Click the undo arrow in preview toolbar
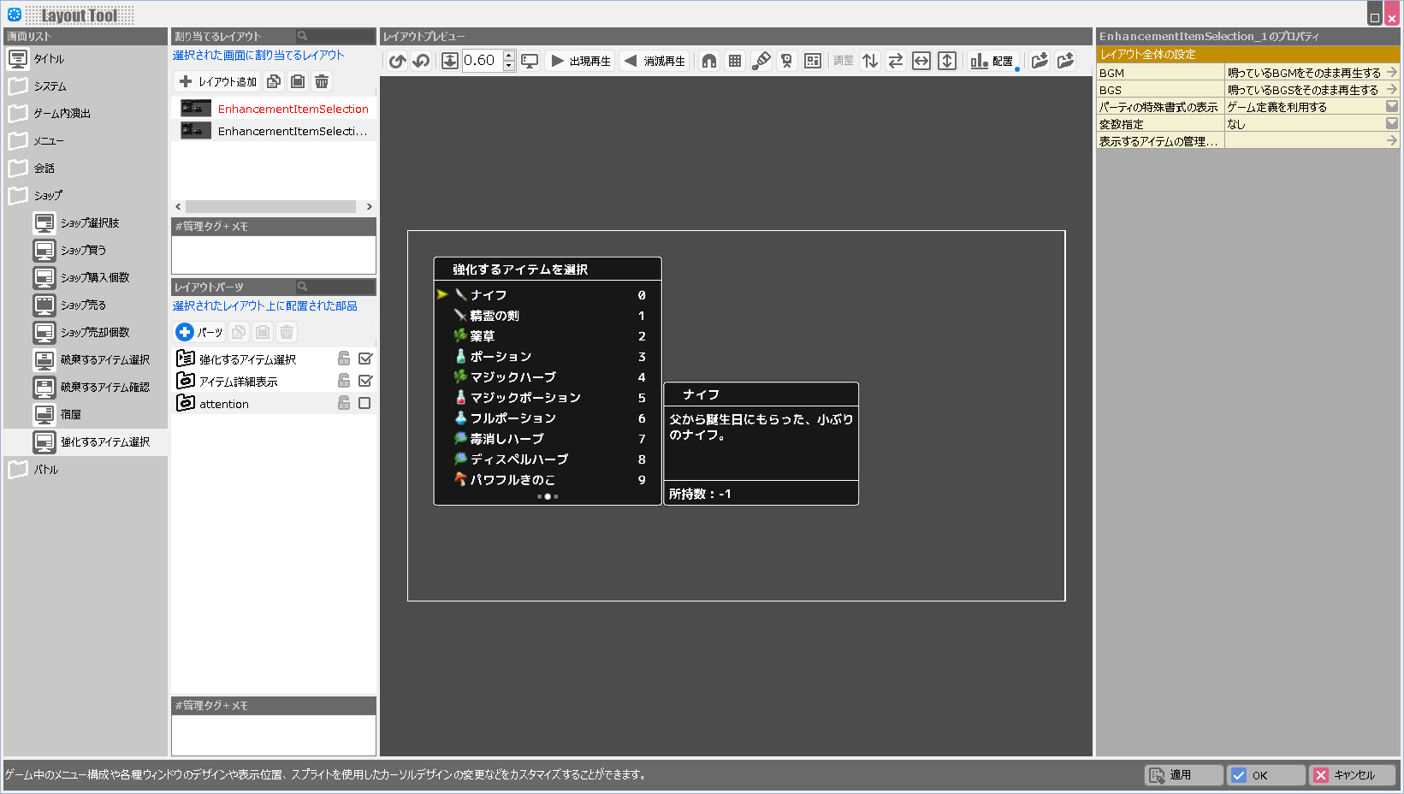This screenshot has height=794, width=1404. [x=397, y=61]
